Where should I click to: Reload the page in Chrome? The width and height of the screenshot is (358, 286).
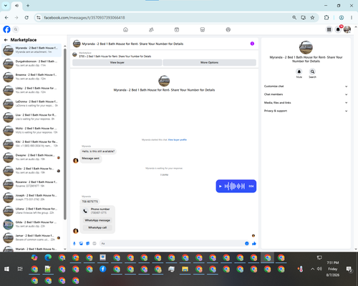(26, 18)
